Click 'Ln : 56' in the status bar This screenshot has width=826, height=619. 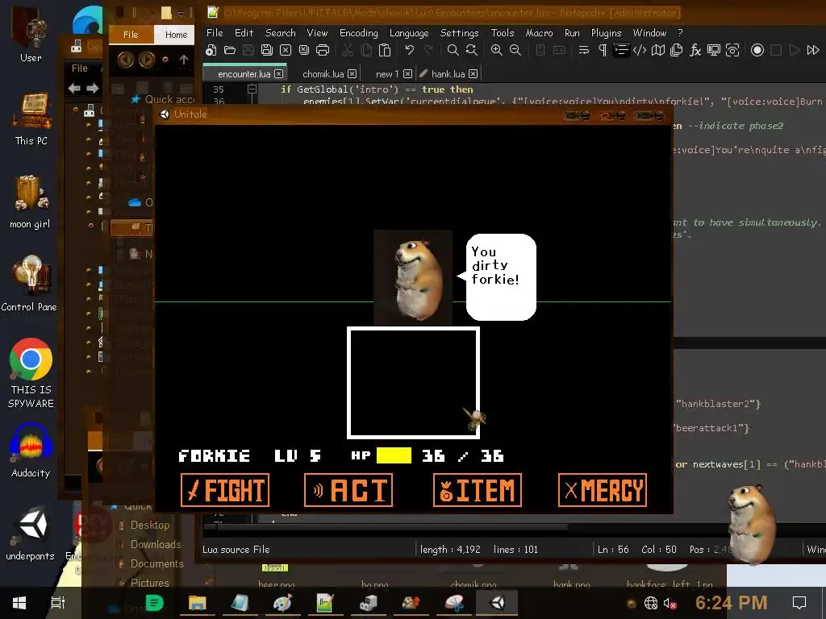(x=613, y=550)
